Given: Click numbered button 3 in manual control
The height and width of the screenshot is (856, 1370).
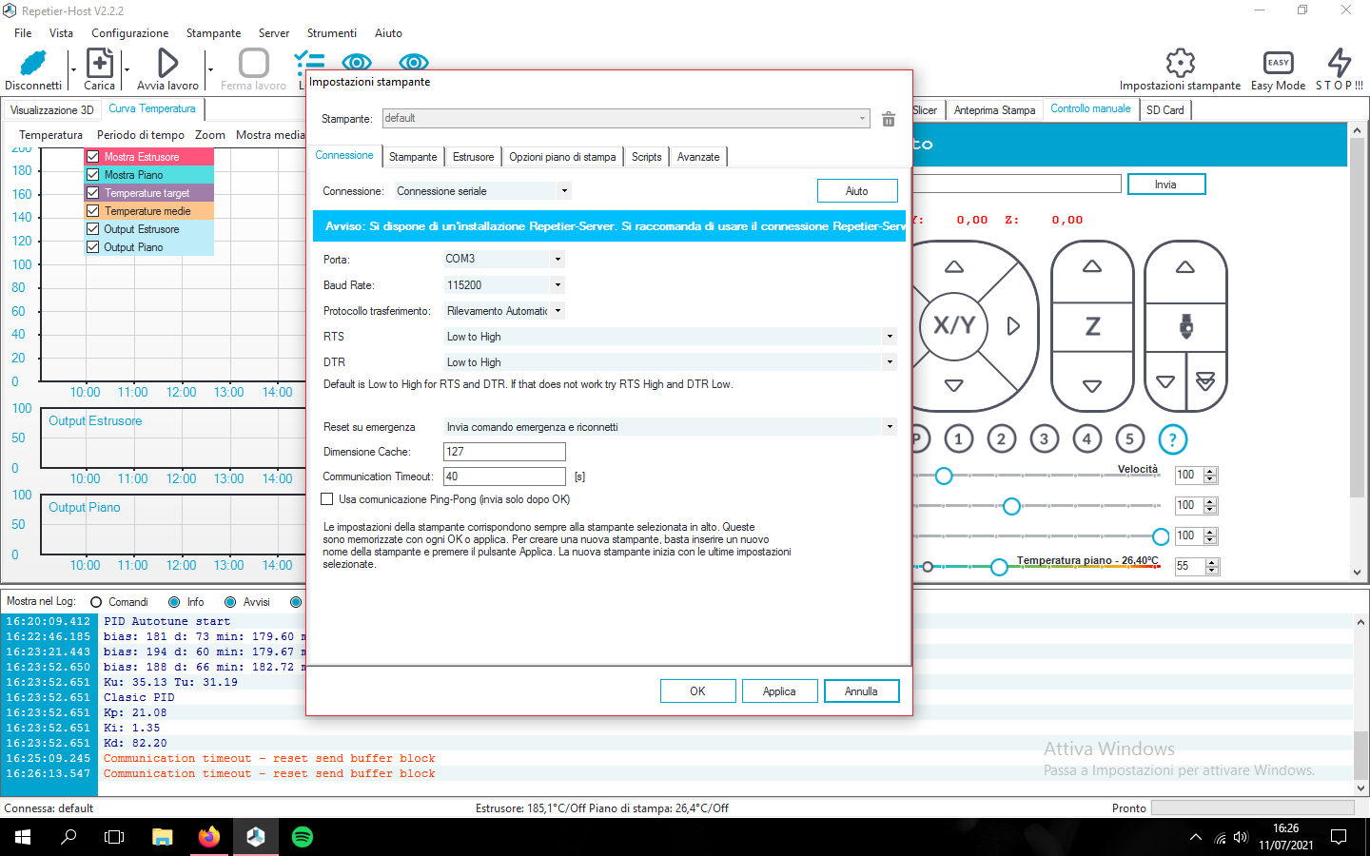Looking at the screenshot, I should tap(1045, 438).
